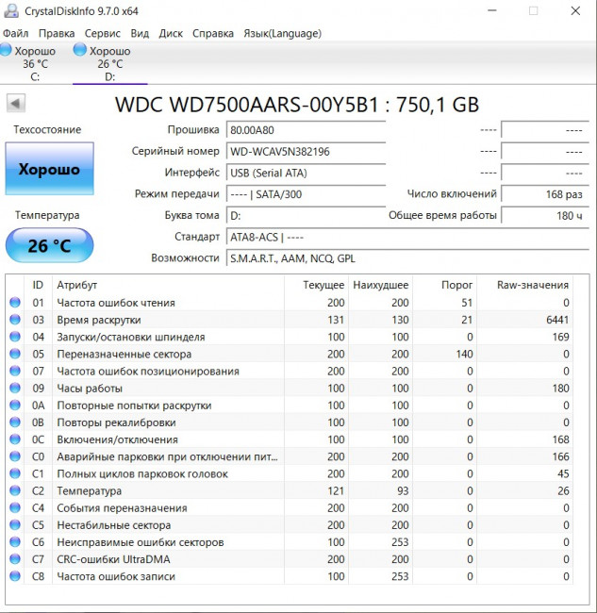The width and height of the screenshot is (597, 613).
Task: Click status orb of attribute 01 read error rate
Action: tap(15, 302)
